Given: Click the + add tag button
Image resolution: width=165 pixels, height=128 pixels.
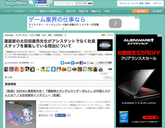Looking at the screenshot, I should [65, 35].
